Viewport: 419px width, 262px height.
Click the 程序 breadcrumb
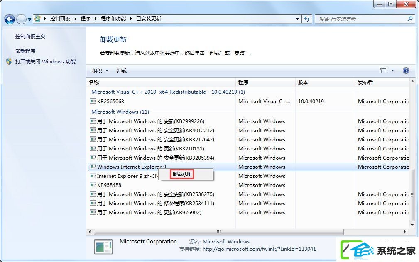click(86, 19)
